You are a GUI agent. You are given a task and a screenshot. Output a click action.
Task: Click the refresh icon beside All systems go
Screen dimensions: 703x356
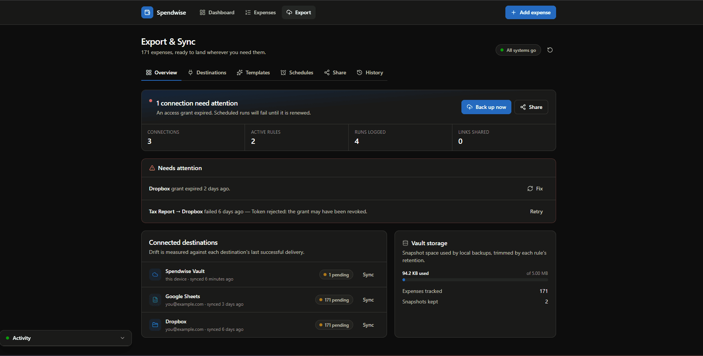(x=550, y=50)
